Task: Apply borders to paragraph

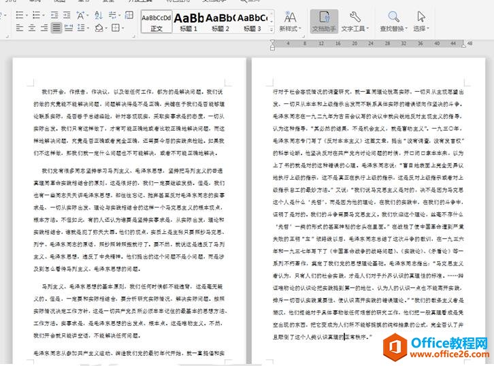Action: click(115, 28)
